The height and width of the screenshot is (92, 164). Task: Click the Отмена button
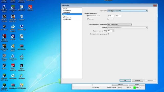pos(137,80)
